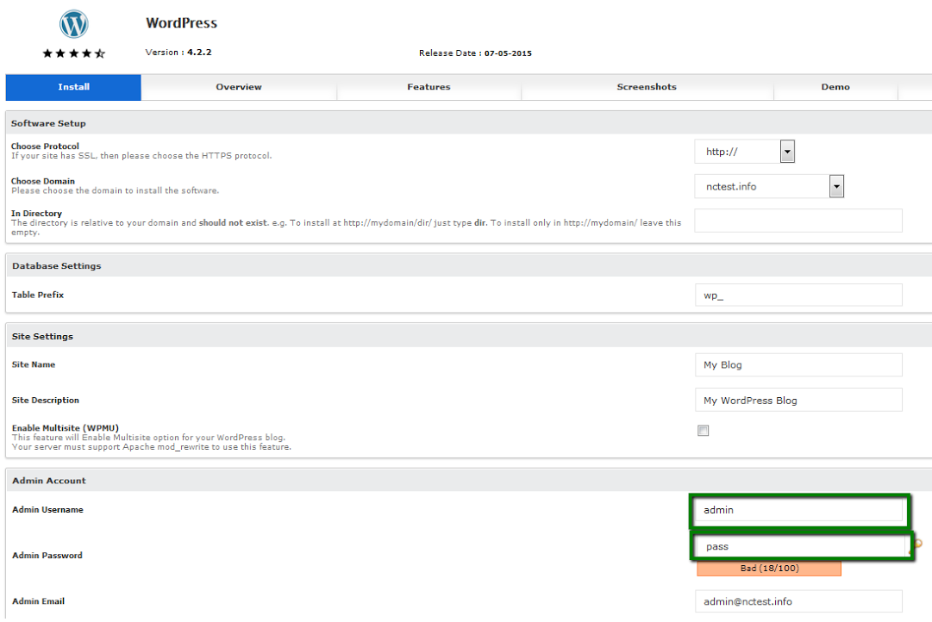Click the 'Version : 4.2.2' text
This screenshot has width=932, height=622.
[178, 53]
